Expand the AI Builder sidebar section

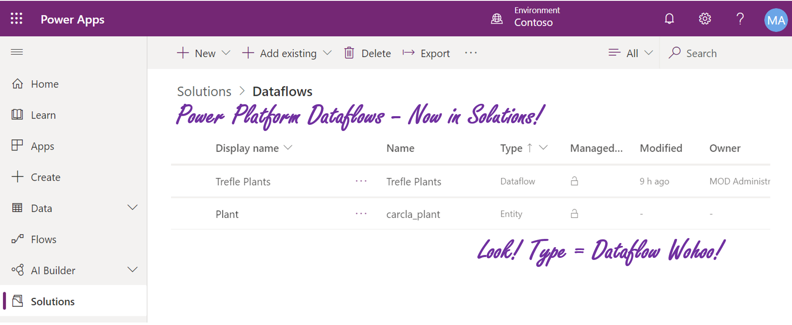tap(132, 270)
